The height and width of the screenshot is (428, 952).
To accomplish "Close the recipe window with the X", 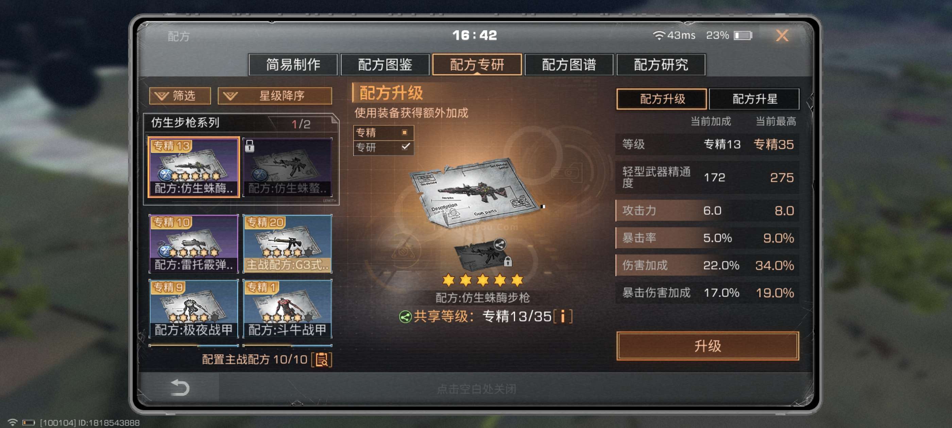I will pos(782,35).
